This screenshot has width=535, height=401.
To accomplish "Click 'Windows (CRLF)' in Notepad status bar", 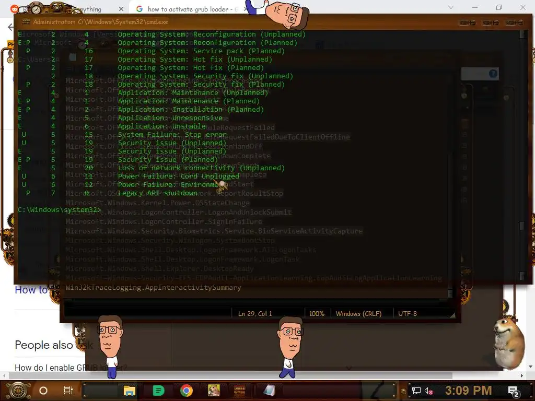I will tap(358, 313).
